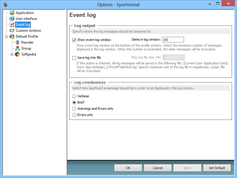
Task: Click the Custom Actions icon
Action: (x=12, y=31)
